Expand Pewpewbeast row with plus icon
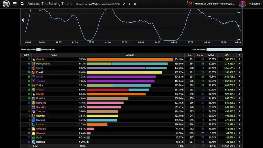Viewport: 263px width, 148px height. tap(240, 64)
